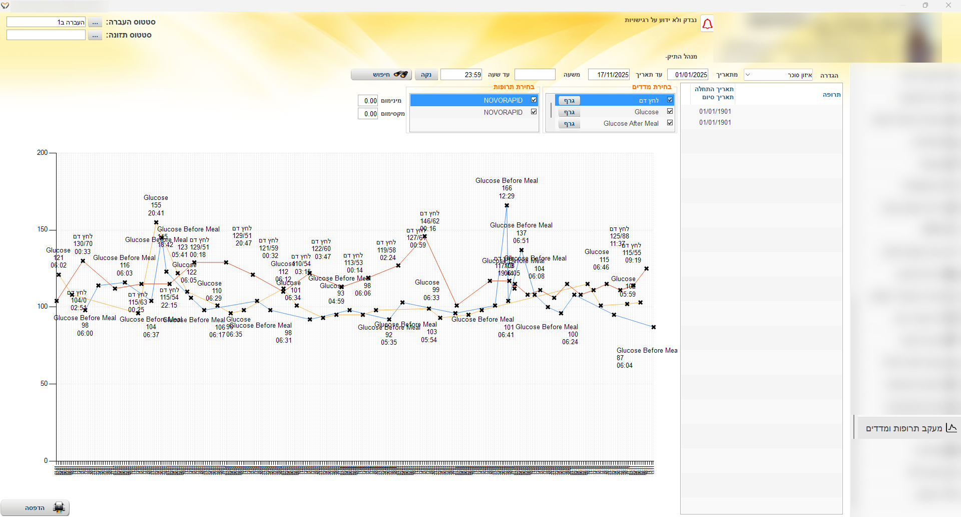Toggle the Glucose After Meal checkbox

coord(670,123)
